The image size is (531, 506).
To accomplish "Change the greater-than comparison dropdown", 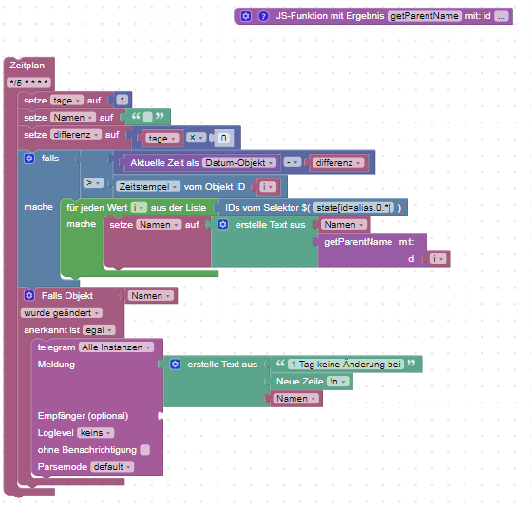I will (93, 183).
